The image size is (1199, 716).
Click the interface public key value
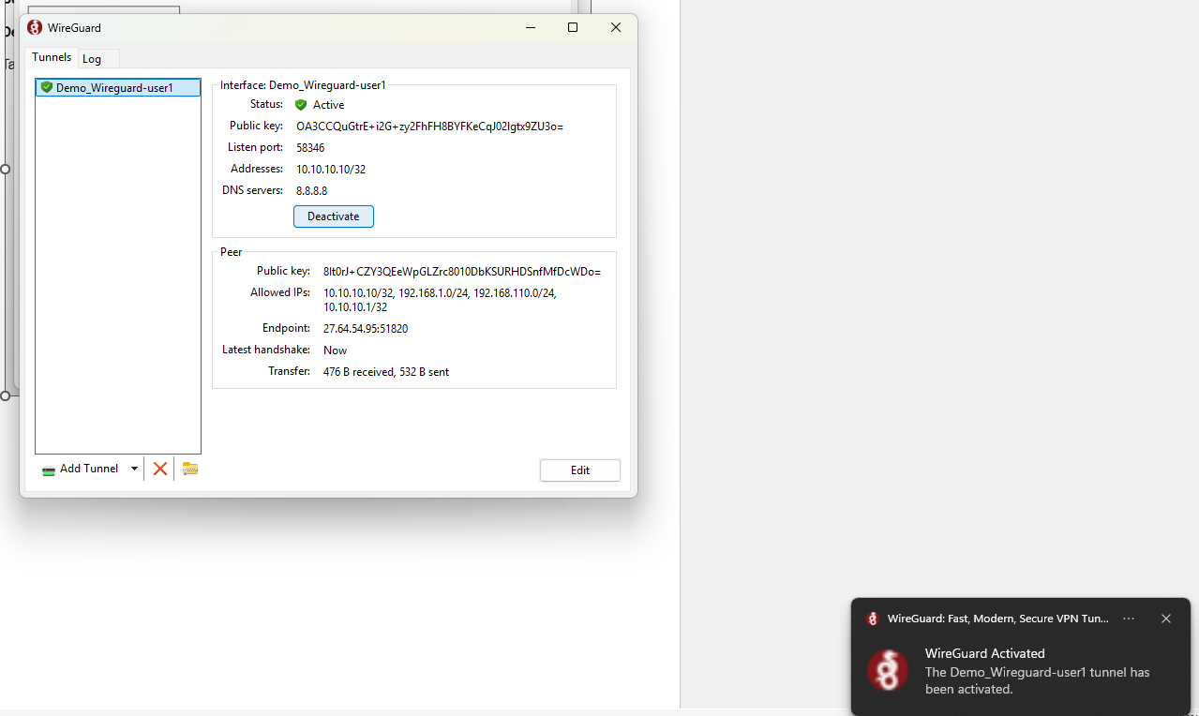[429, 127]
